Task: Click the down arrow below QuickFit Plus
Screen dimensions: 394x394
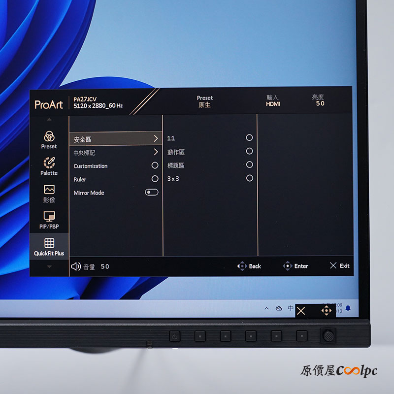Action: point(49,266)
